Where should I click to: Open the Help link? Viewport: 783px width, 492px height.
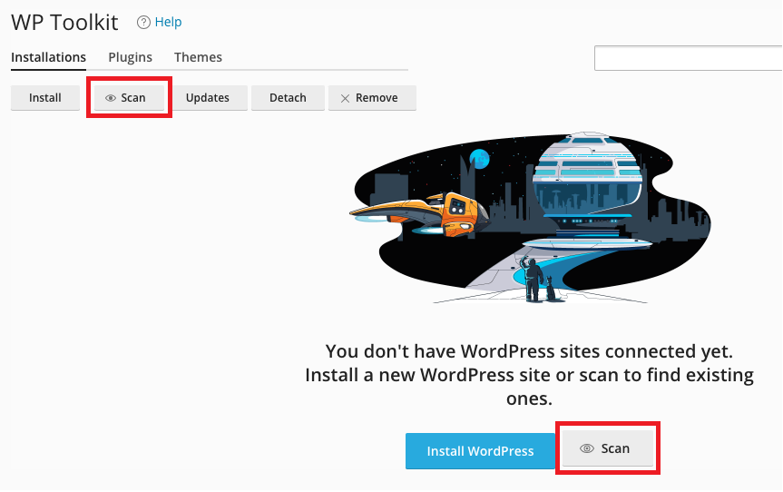tap(169, 22)
